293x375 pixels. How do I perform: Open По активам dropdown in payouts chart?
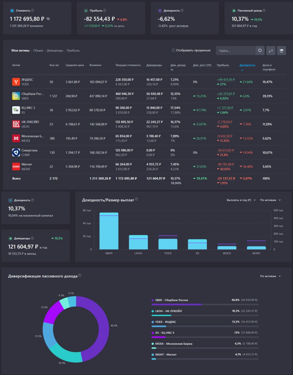pyautogui.click(x=270, y=200)
